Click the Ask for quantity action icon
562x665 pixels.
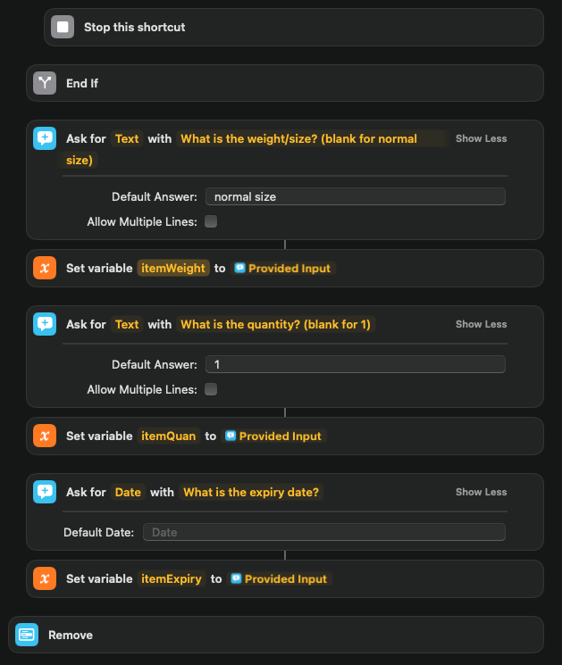click(x=45, y=324)
